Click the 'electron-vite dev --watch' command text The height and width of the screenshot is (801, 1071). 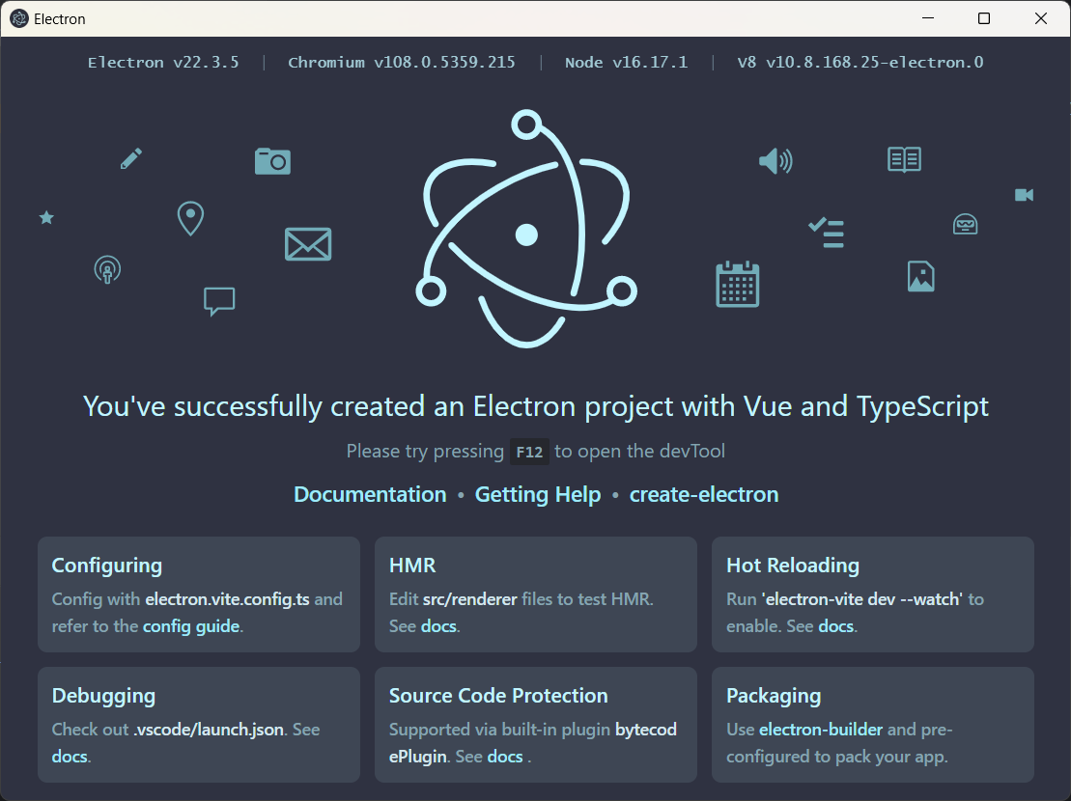[862, 599]
